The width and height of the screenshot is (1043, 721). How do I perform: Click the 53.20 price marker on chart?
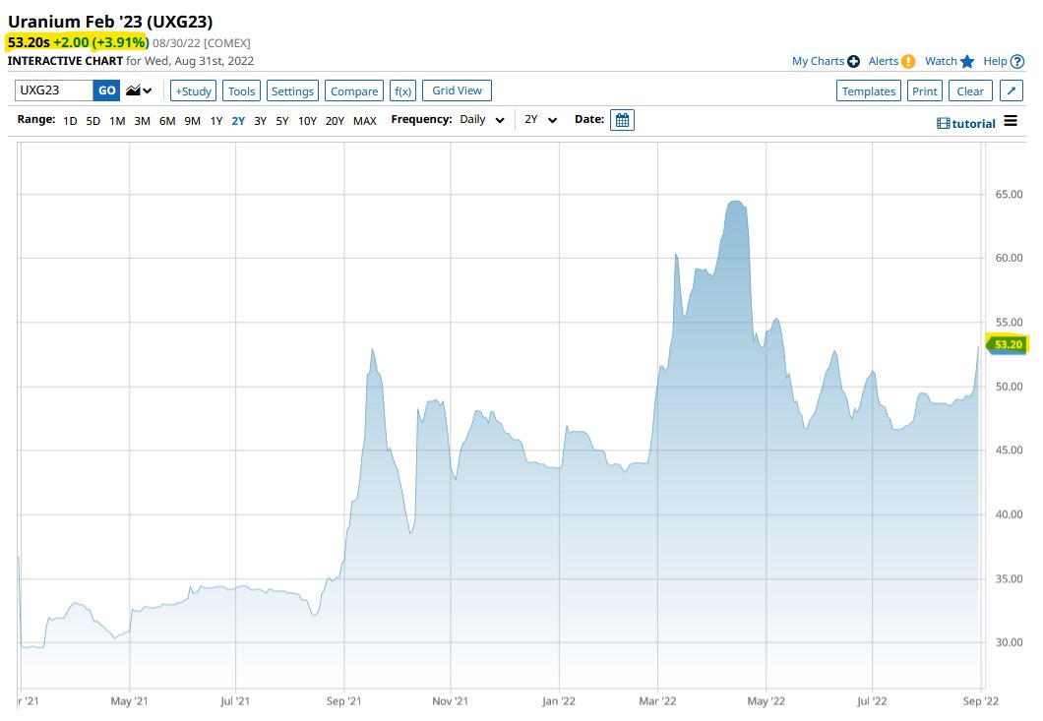point(1007,344)
